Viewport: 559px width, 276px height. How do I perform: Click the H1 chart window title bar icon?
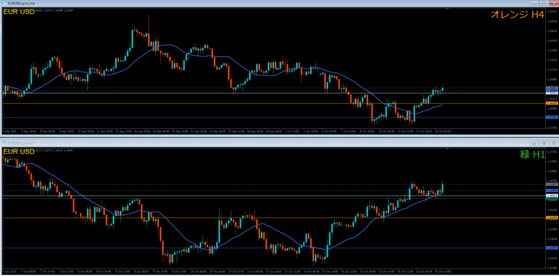click(4, 142)
